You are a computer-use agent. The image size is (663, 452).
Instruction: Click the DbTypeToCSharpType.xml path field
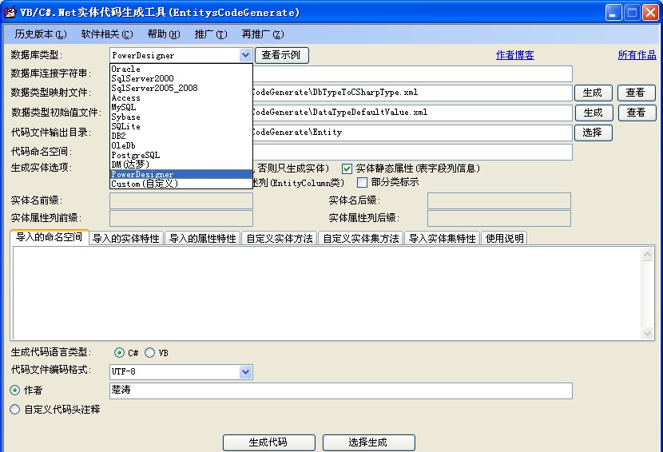413,93
